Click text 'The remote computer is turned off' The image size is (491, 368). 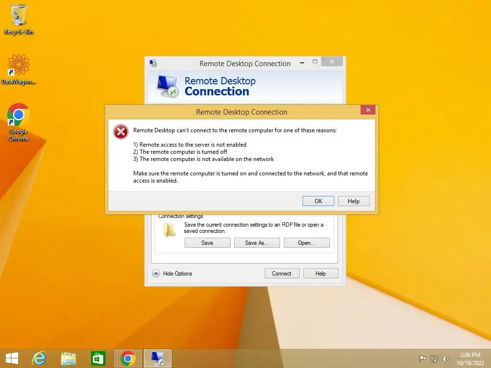click(x=183, y=152)
